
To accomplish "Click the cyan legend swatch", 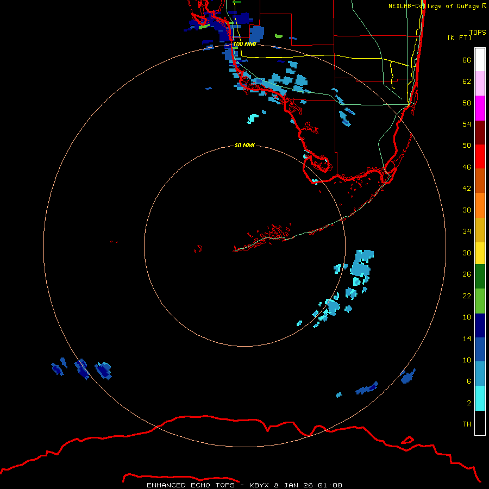I will (x=480, y=398).
